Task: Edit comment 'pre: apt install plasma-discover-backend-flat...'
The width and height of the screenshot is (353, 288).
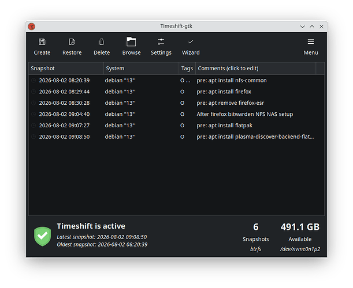Action: pos(255,137)
